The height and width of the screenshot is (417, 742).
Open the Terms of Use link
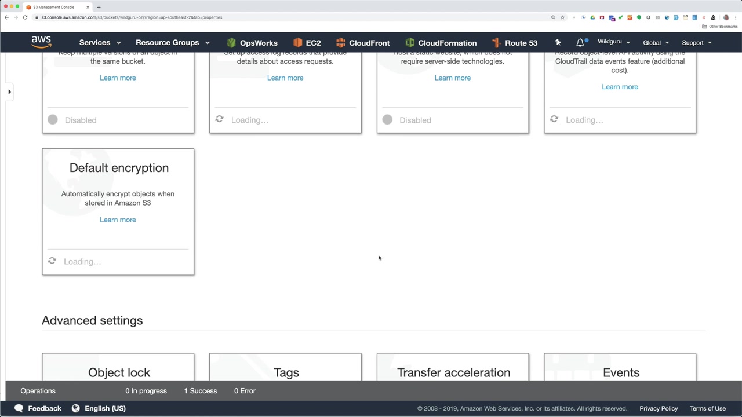coord(708,408)
